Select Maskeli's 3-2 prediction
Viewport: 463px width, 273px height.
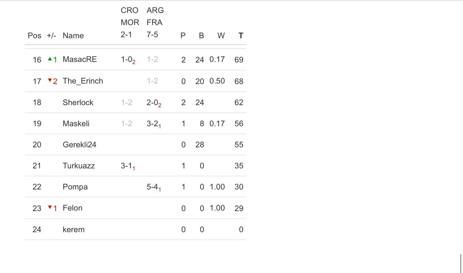pyautogui.click(x=154, y=124)
